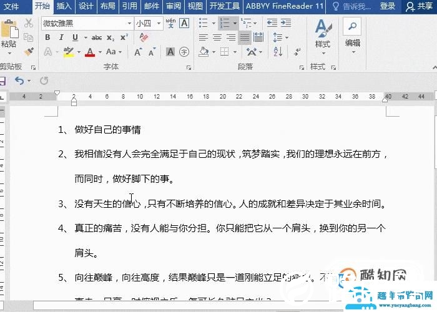Pick the yellow text highlight color

(68, 52)
